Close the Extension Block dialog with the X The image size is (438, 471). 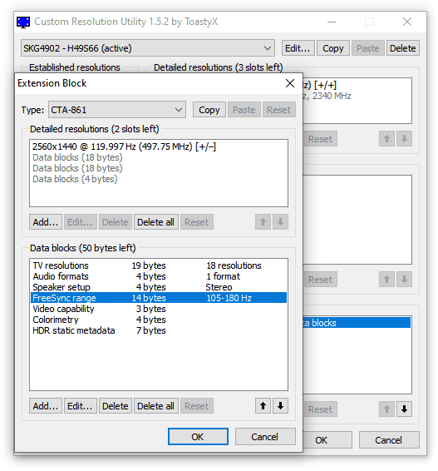290,83
